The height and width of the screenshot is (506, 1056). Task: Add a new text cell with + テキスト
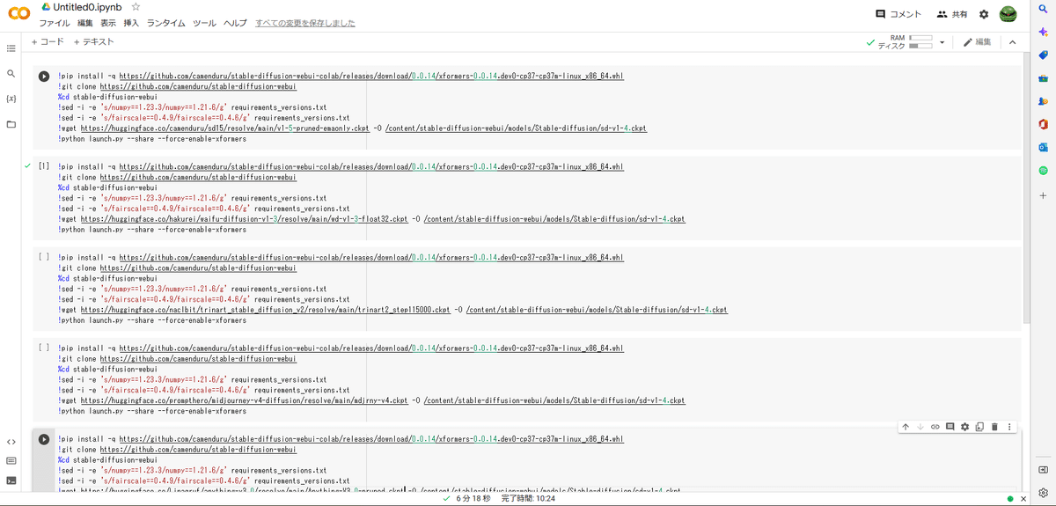click(x=93, y=42)
